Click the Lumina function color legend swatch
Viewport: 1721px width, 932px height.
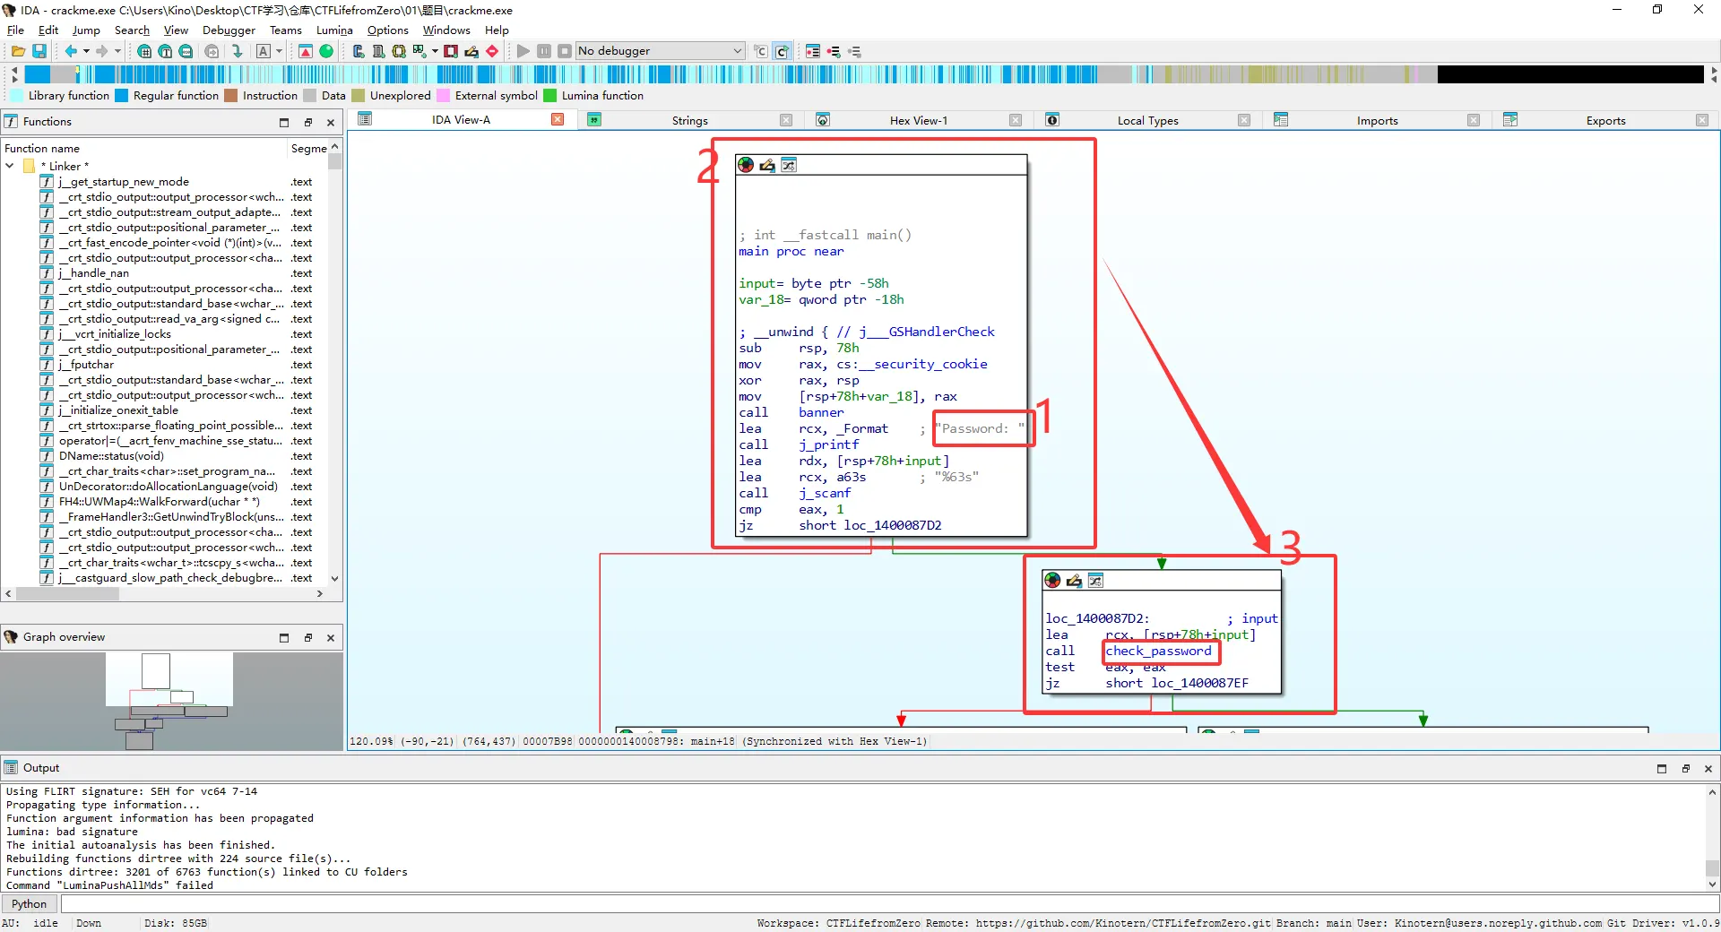pyautogui.click(x=549, y=96)
